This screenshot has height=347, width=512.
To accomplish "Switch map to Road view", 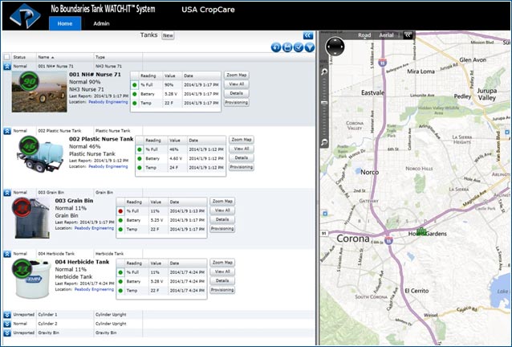I will coord(364,35).
